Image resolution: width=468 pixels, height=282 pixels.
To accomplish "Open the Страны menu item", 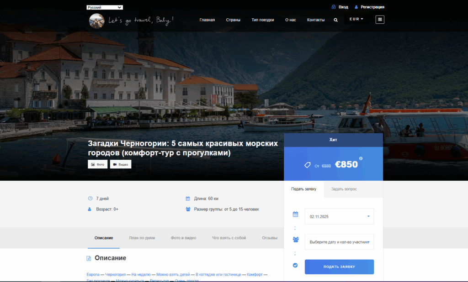I will coord(233,20).
